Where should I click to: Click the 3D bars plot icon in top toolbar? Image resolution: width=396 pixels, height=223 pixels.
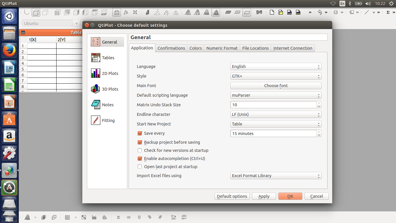click(x=147, y=12)
